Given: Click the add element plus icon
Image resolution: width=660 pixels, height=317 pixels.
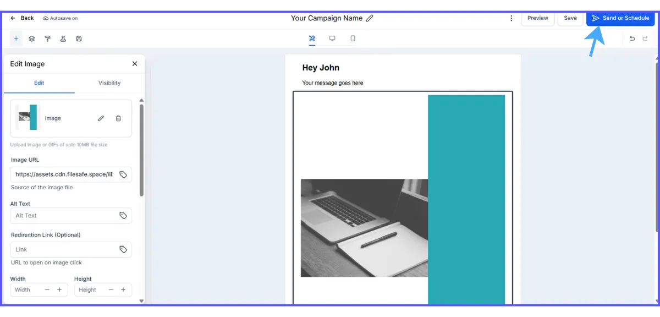Looking at the screenshot, I should [x=16, y=39].
